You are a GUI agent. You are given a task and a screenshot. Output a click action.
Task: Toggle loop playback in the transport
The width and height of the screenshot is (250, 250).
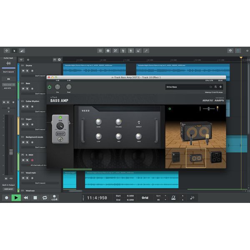[x=45, y=197]
